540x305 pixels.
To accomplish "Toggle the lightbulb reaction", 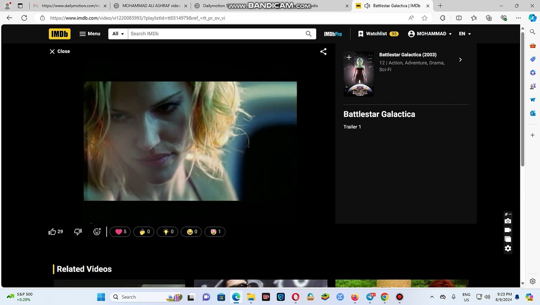I will [x=168, y=232].
